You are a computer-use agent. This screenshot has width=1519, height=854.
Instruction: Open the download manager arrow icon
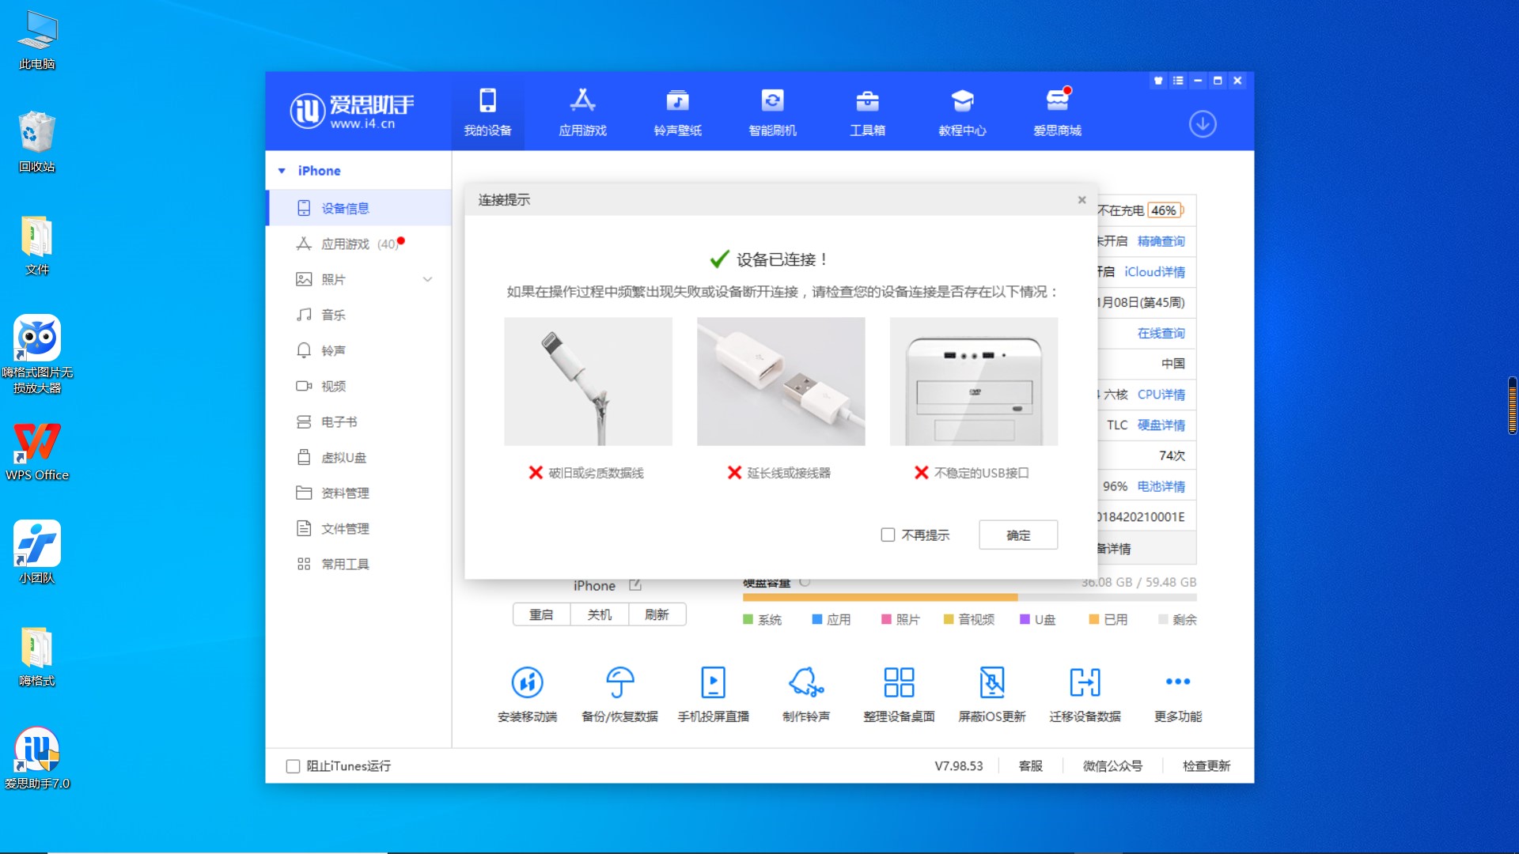point(1203,124)
